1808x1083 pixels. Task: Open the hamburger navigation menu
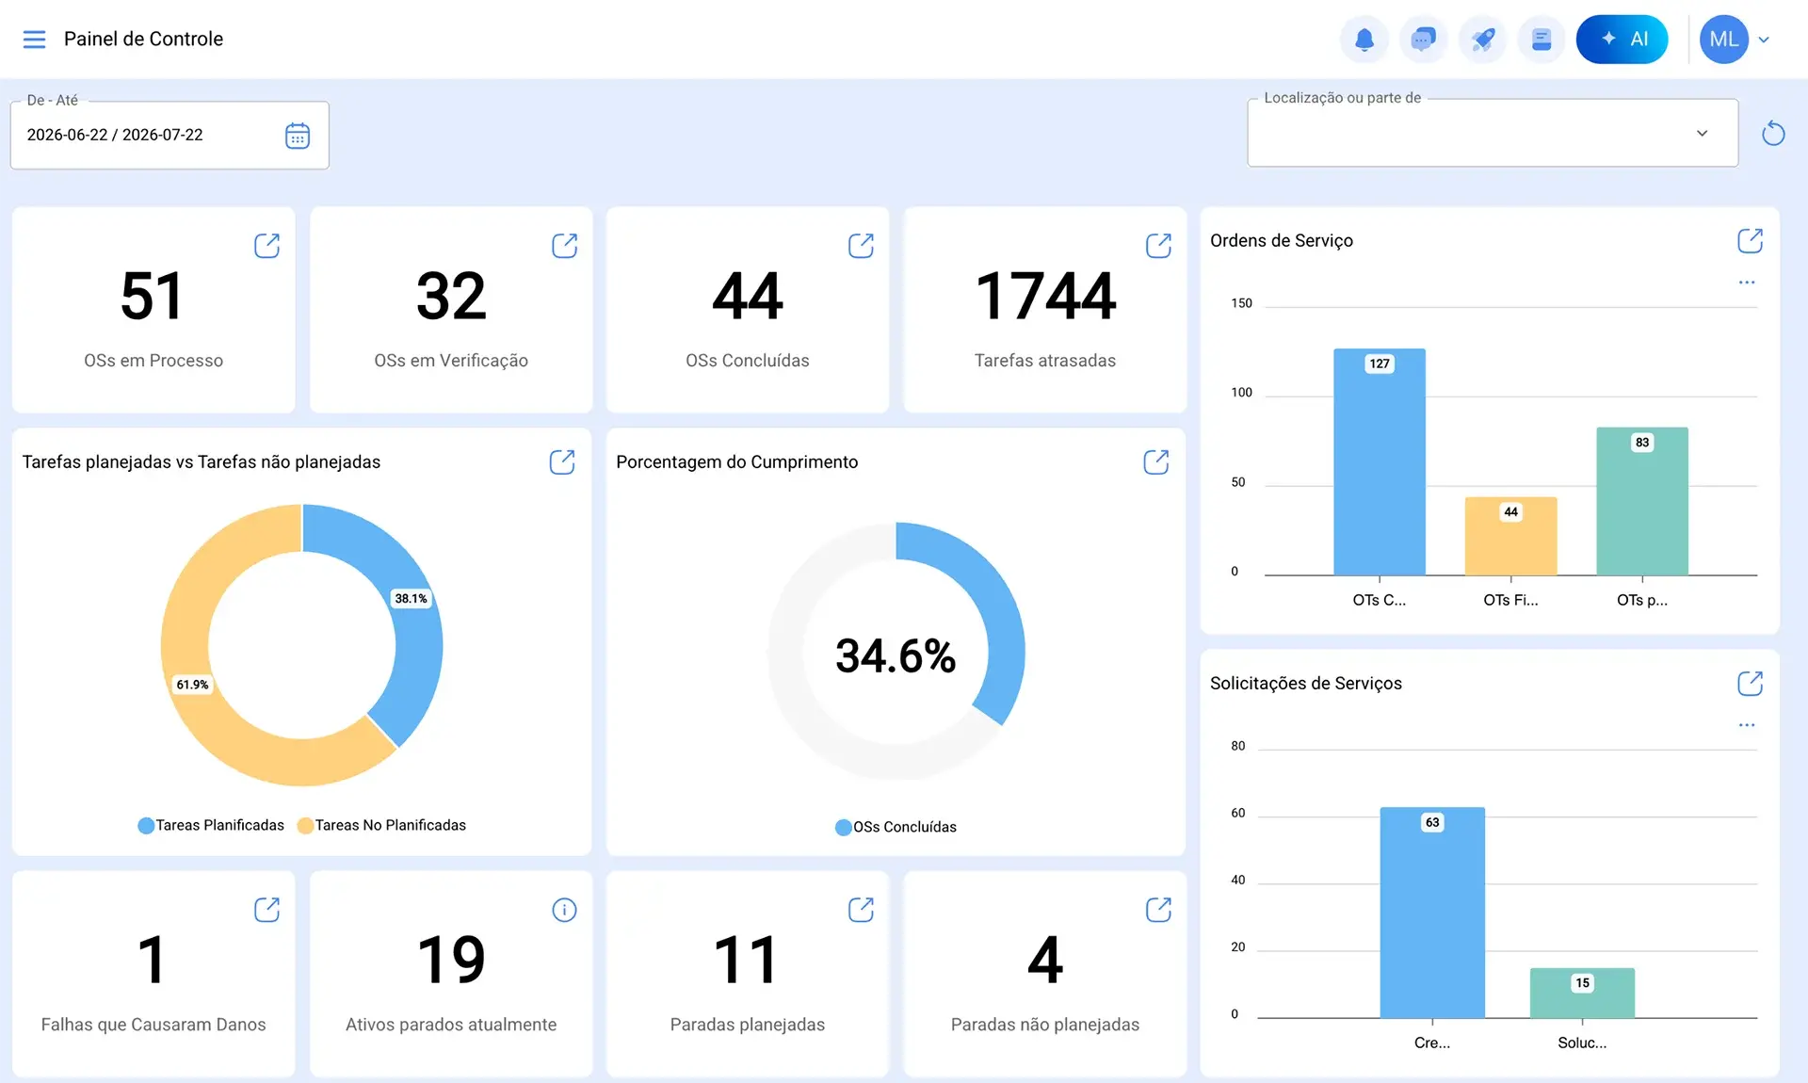coord(34,40)
